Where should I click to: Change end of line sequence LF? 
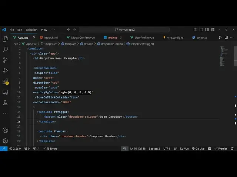point(175,149)
